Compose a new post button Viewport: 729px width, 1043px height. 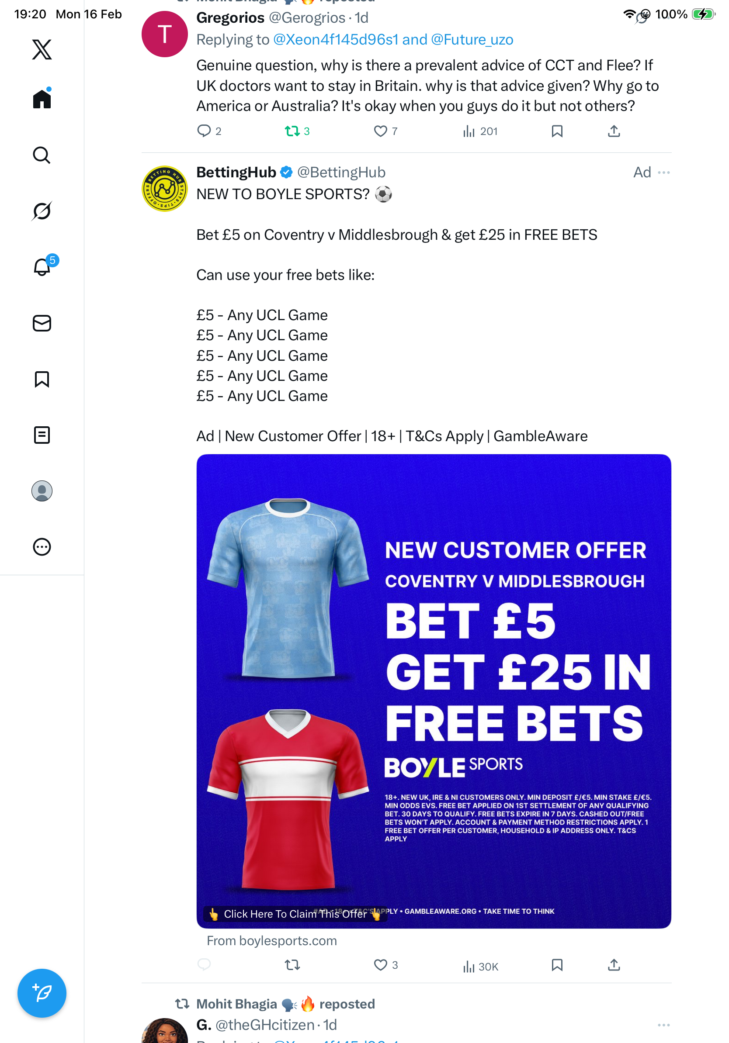(x=42, y=993)
